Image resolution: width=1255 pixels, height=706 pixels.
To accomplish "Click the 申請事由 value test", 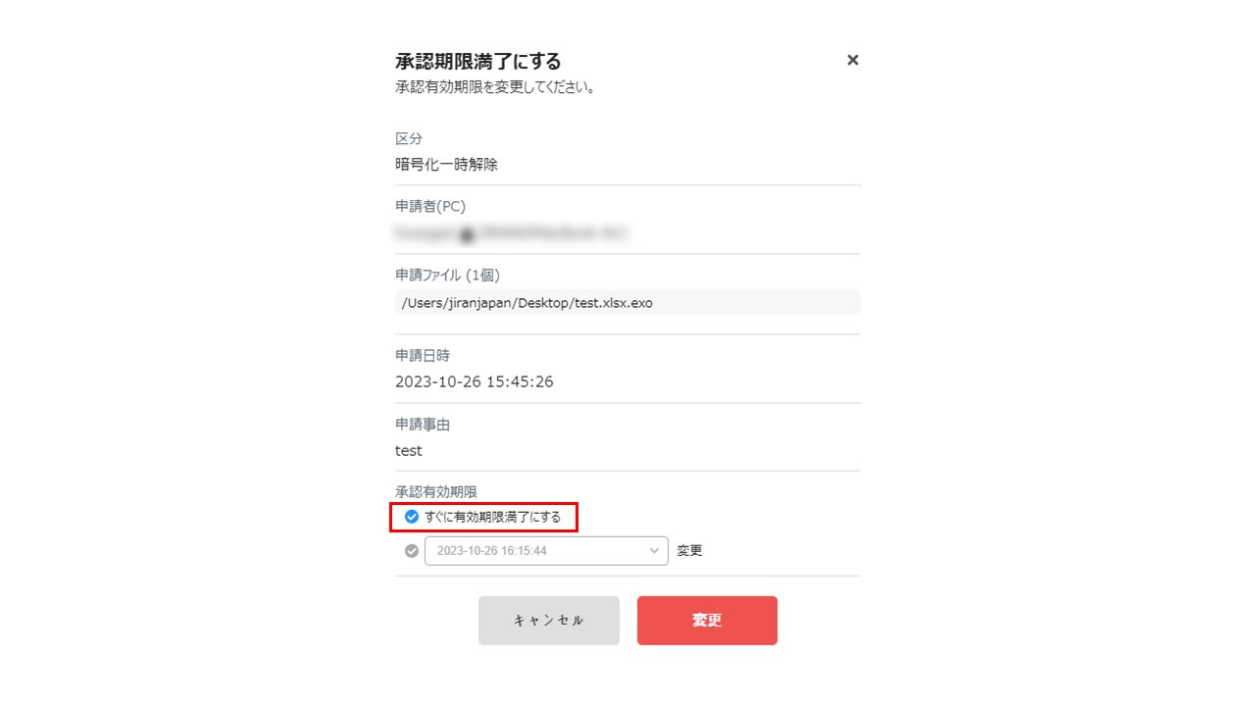I will coord(409,451).
